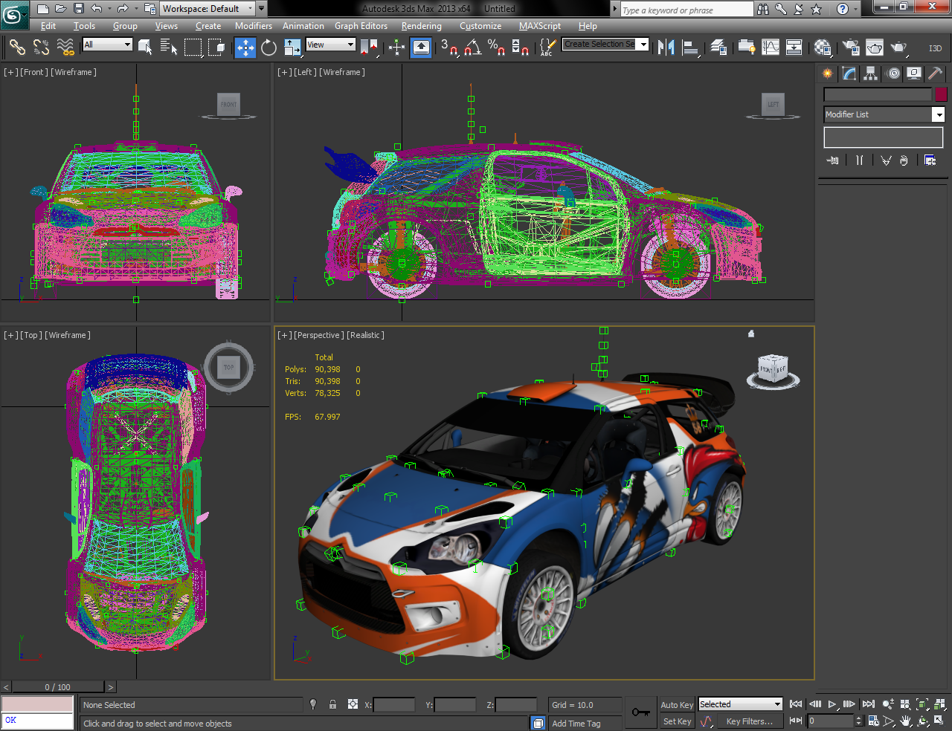The width and height of the screenshot is (952, 731).
Task: Switch to Display command panel
Action: pyautogui.click(x=914, y=73)
